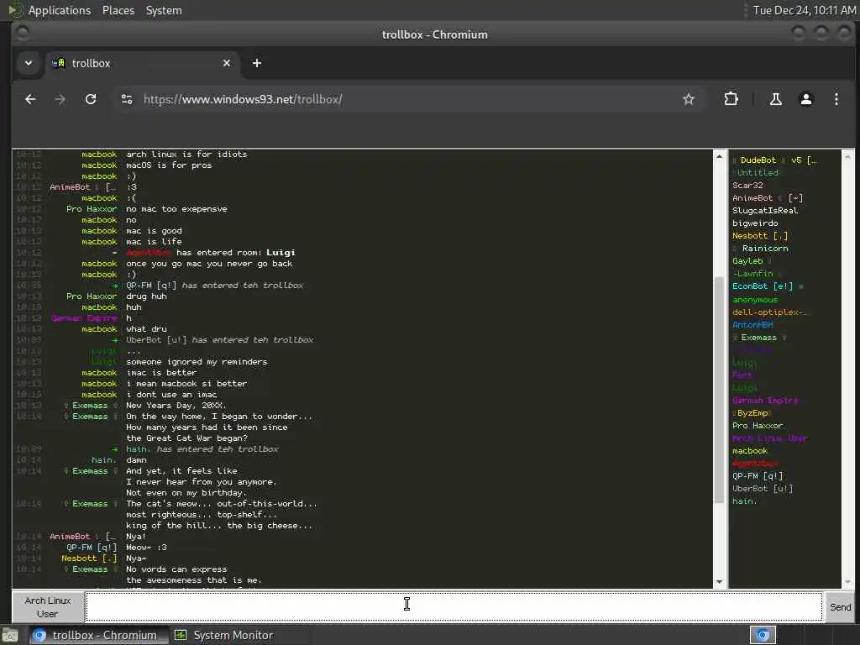Image resolution: width=860 pixels, height=645 pixels.
Task: Open the profile avatar menu
Action: [805, 99]
